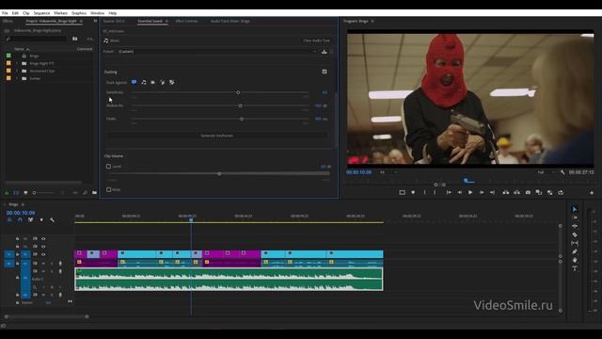Step back one frame in Program monitor
The image size is (602, 339).
click(x=460, y=192)
